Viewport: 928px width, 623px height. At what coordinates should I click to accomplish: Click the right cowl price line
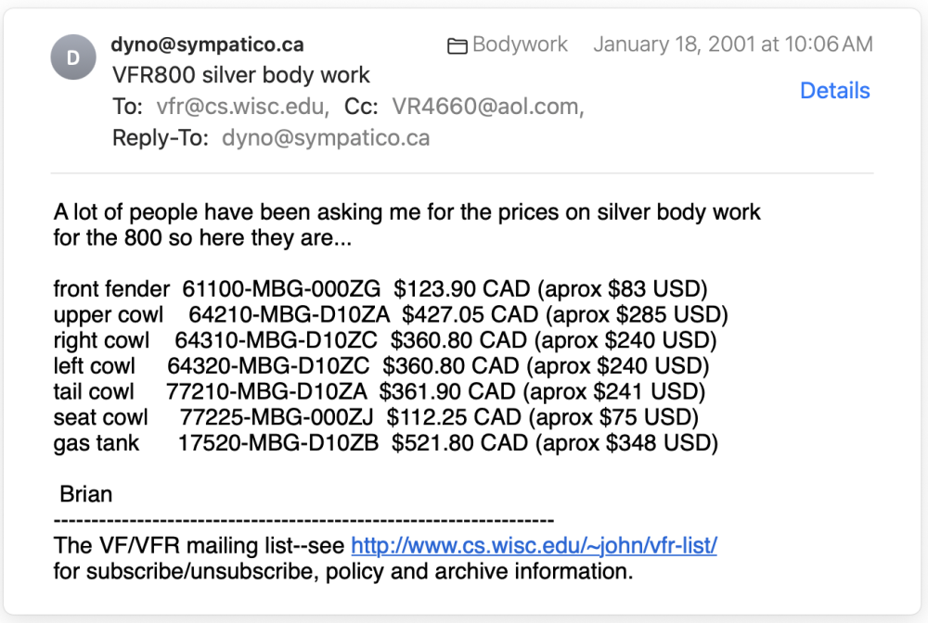click(x=384, y=340)
